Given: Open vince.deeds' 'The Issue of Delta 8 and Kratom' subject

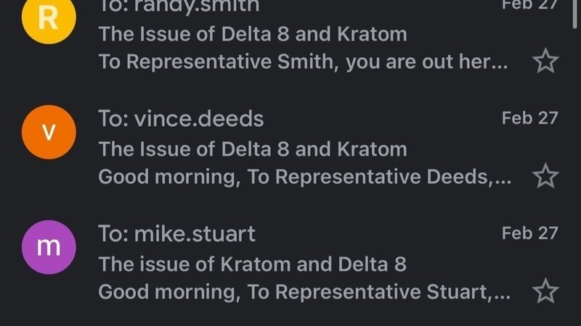Looking at the screenshot, I should click(253, 149).
